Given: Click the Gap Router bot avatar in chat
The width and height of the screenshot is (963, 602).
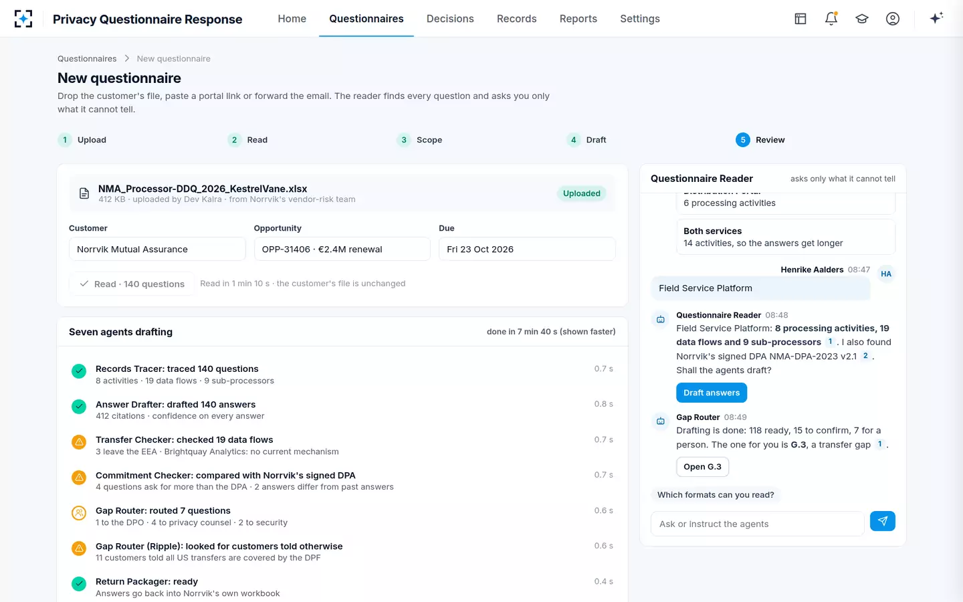Looking at the screenshot, I should point(661,421).
